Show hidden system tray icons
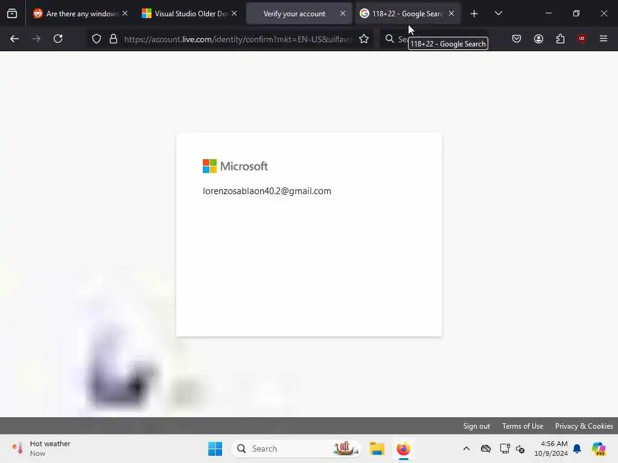618x463 pixels. click(467, 449)
